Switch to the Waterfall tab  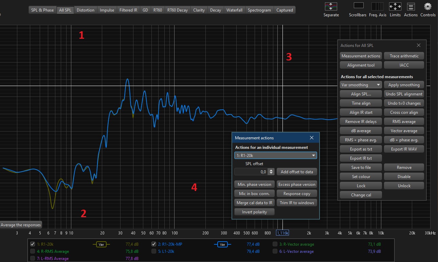click(x=235, y=10)
